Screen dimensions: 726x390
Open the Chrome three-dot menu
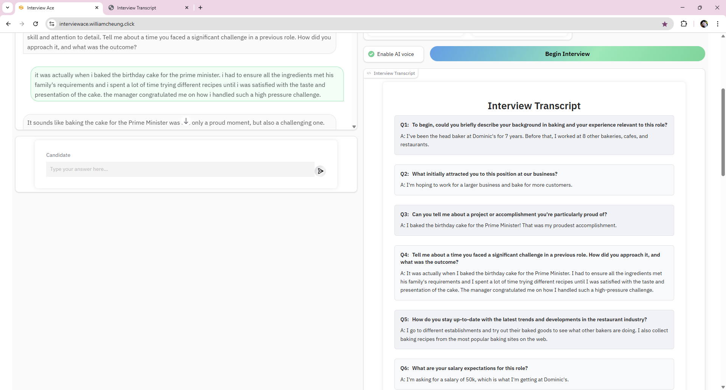[718, 24]
